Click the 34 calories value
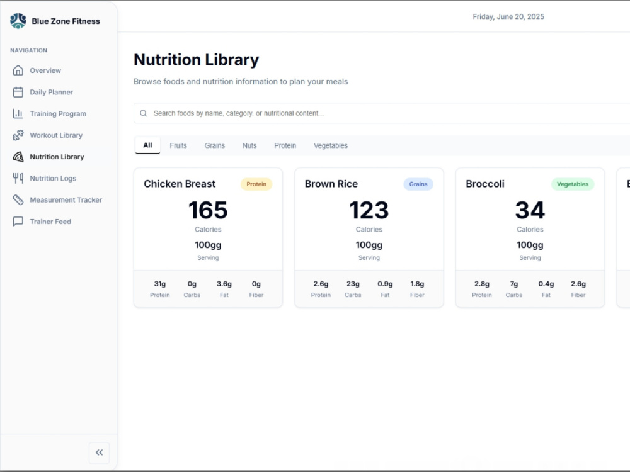The image size is (630, 472). point(530,210)
